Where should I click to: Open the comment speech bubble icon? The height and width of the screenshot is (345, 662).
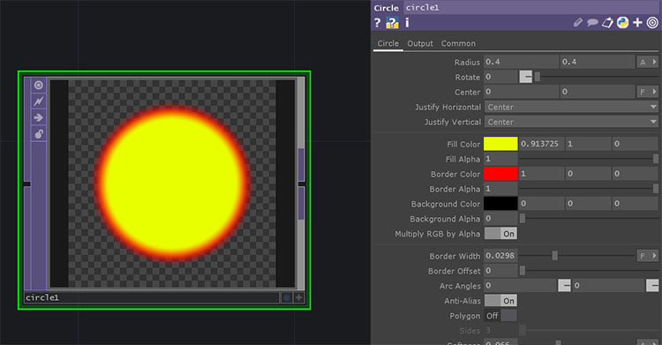point(592,22)
